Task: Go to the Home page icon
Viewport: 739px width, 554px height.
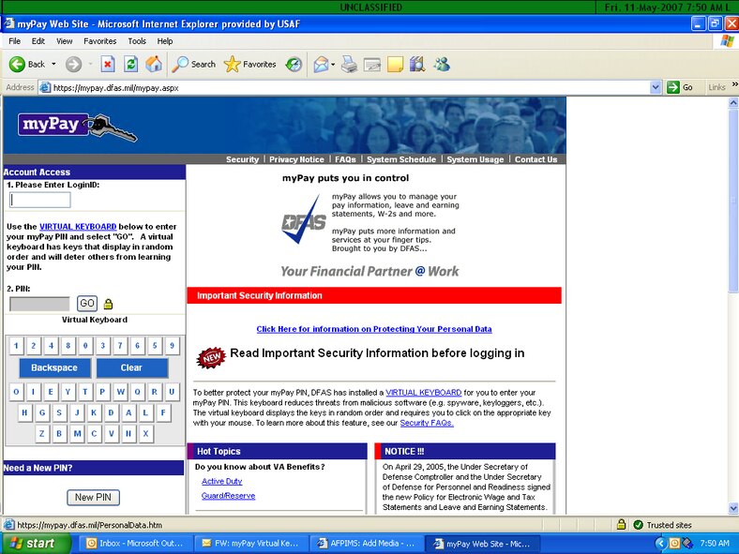Action: 154,65
